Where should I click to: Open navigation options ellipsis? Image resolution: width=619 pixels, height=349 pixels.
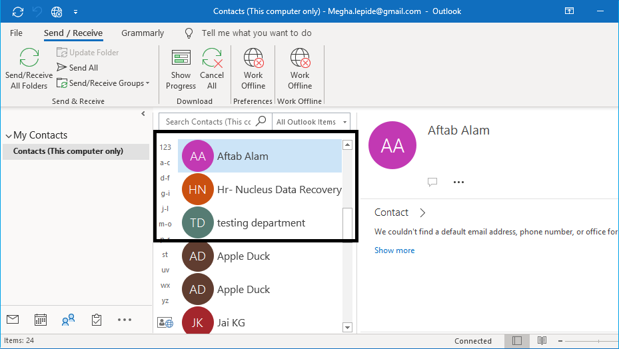tap(125, 320)
